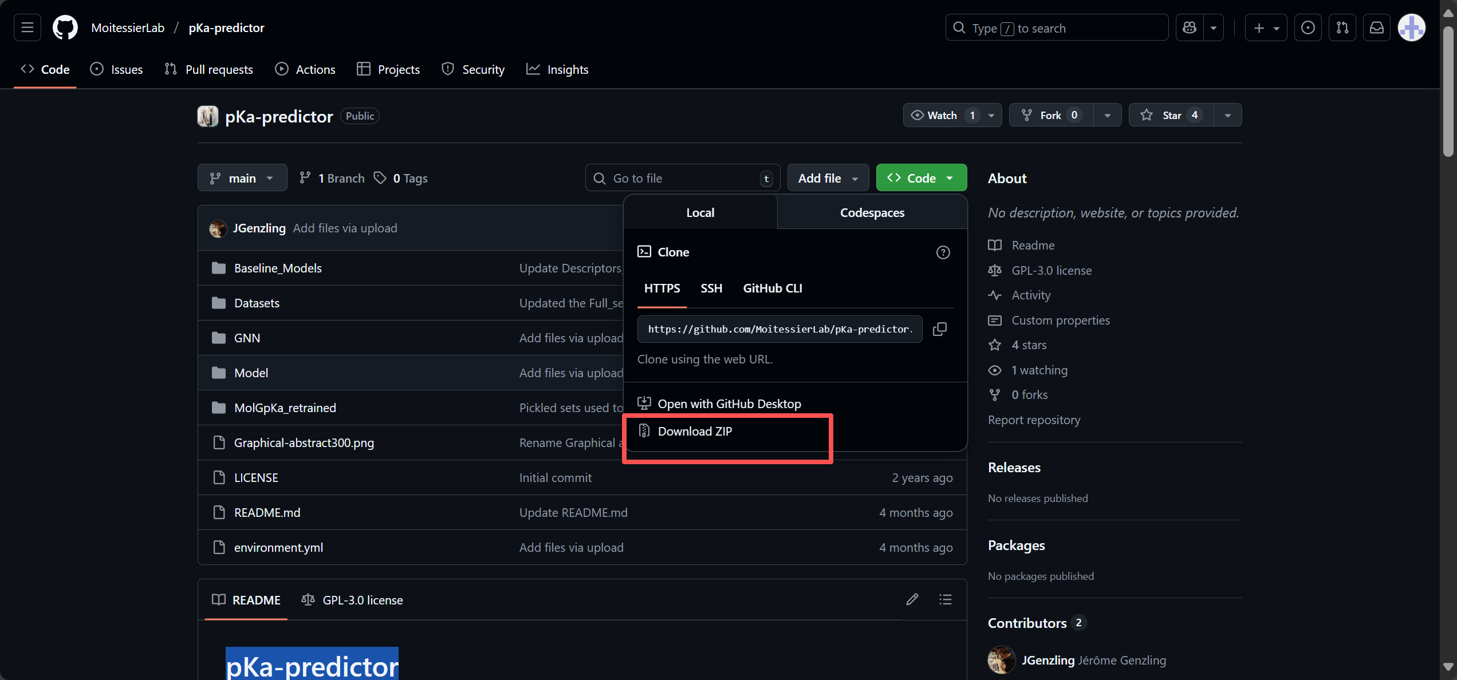The image size is (1457, 680).
Task: Open the 0 forks link
Action: coord(1029,394)
